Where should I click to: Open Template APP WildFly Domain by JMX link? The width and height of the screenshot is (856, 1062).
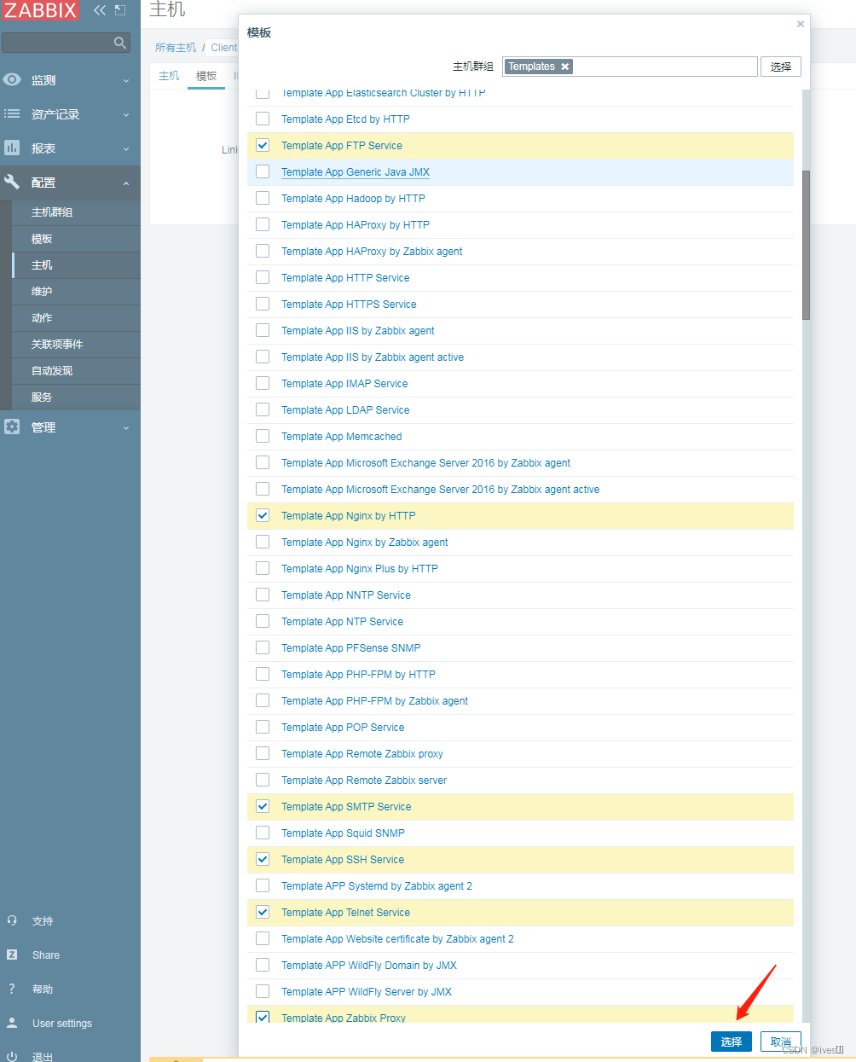(x=369, y=965)
